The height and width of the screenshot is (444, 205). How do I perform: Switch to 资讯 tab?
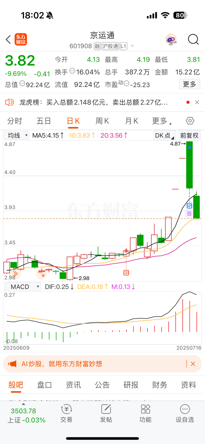(73, 385)
